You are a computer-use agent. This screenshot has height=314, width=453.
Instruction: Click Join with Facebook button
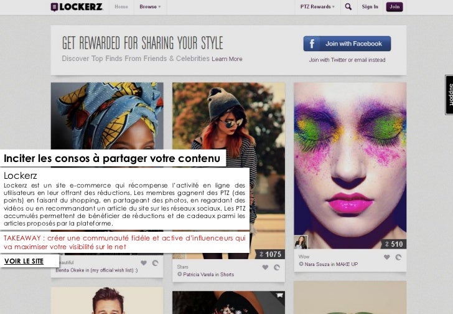[347, 44]
